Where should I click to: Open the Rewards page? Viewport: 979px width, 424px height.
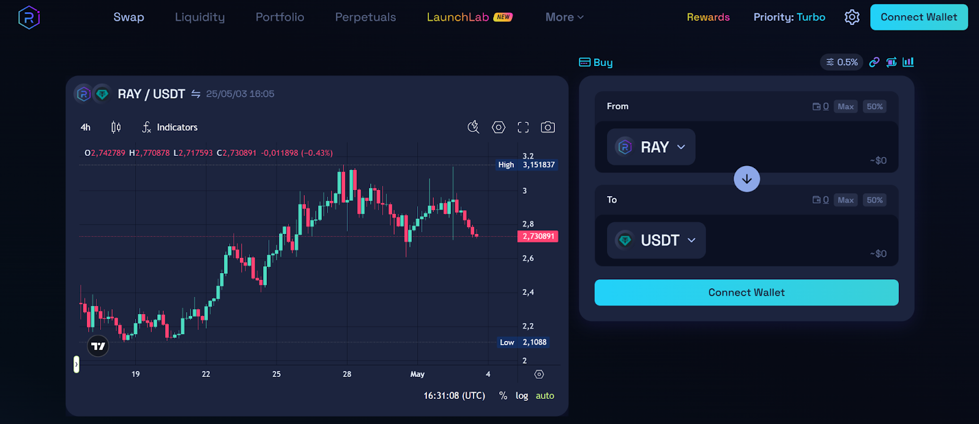pos(708,17)
